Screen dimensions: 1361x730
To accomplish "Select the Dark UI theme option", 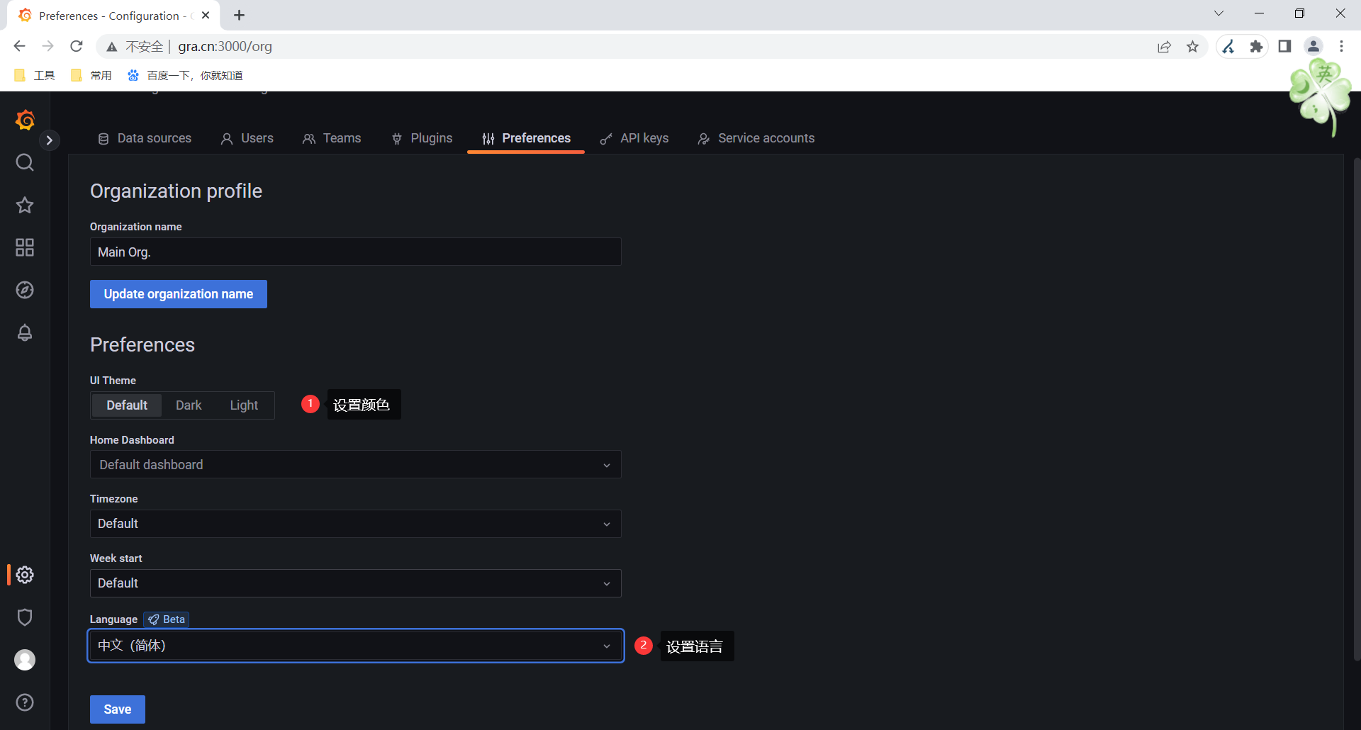I will 189,405.
